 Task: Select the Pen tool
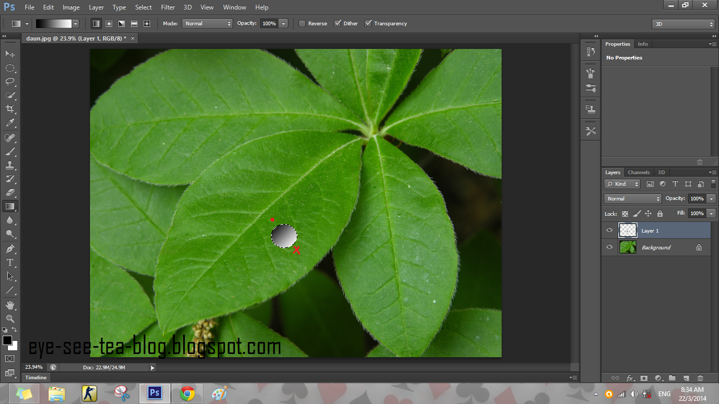[10, 248]
